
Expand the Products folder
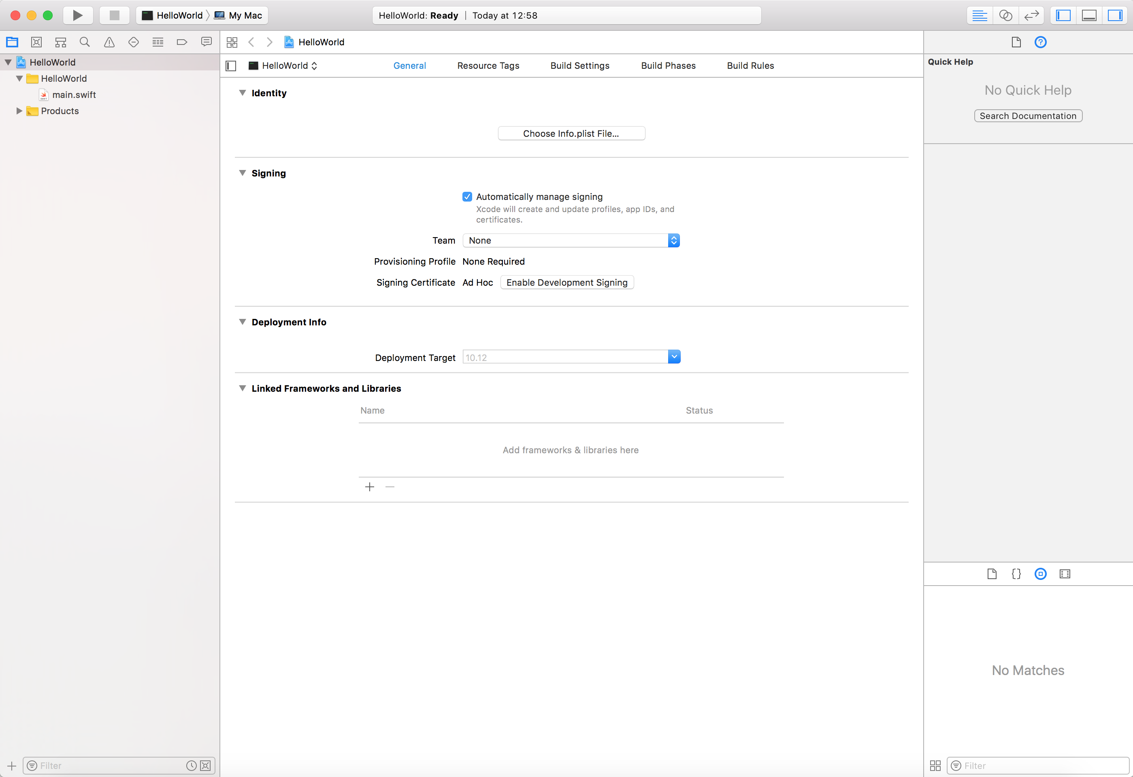click(x=19, y=111)
